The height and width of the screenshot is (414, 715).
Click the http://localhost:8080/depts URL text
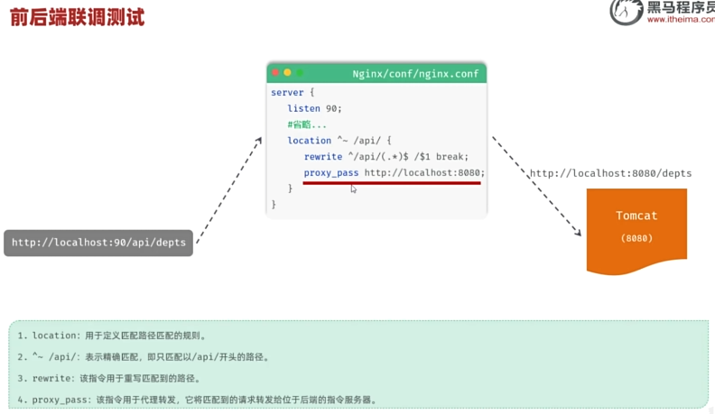pos(610,173)
